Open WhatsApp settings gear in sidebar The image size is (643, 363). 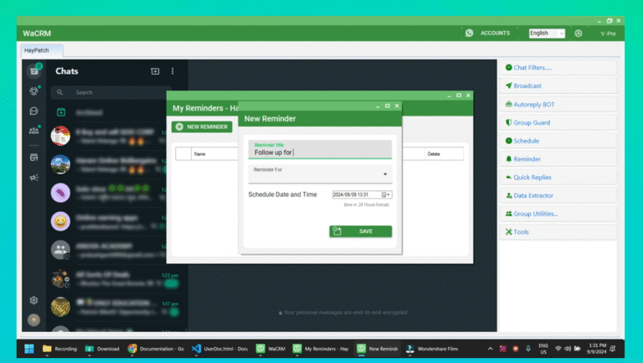click(33, 300)
